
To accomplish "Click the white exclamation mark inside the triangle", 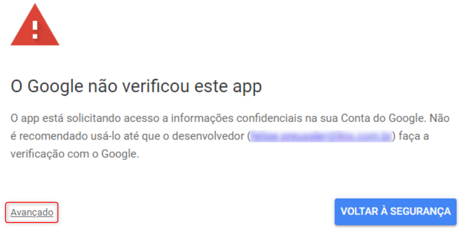I will (35, 29).
